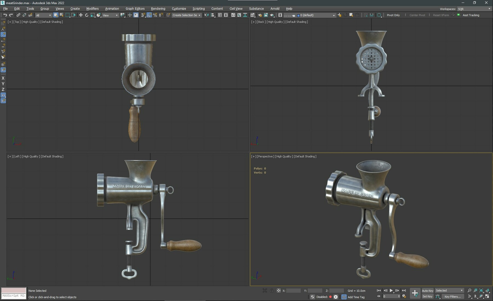Enable Angle Snap toggle
The image size is (493, 301).
[149, 15]
